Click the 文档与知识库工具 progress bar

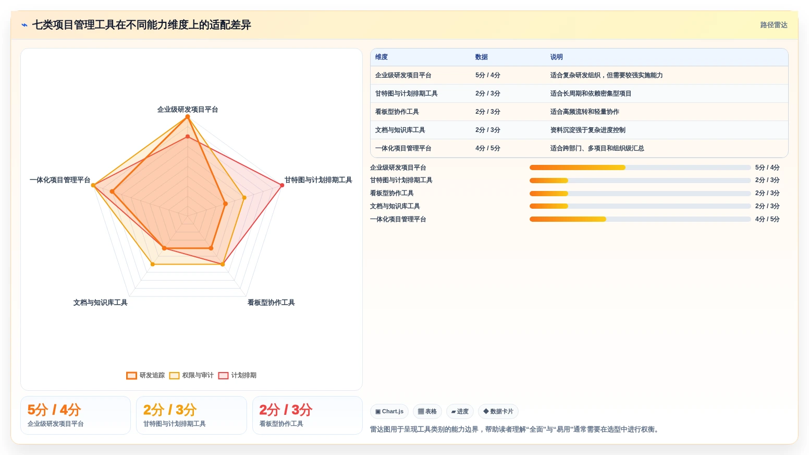(640, 206)
